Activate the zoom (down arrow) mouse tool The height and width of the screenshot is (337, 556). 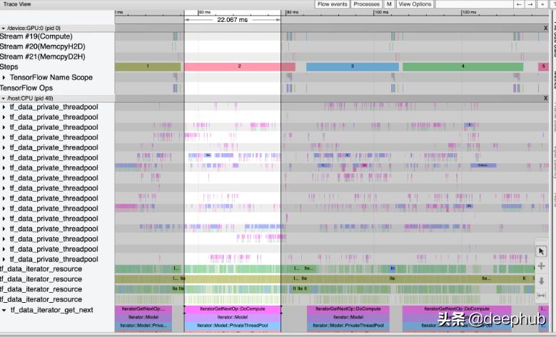[x=541, y=281]
